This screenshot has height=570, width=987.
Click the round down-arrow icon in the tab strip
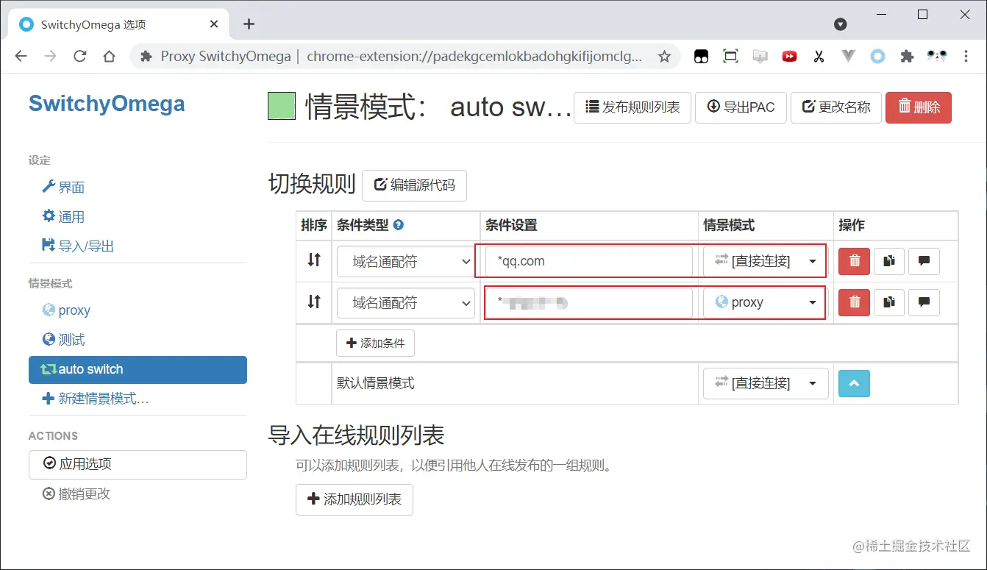click(x=840, y=24)
